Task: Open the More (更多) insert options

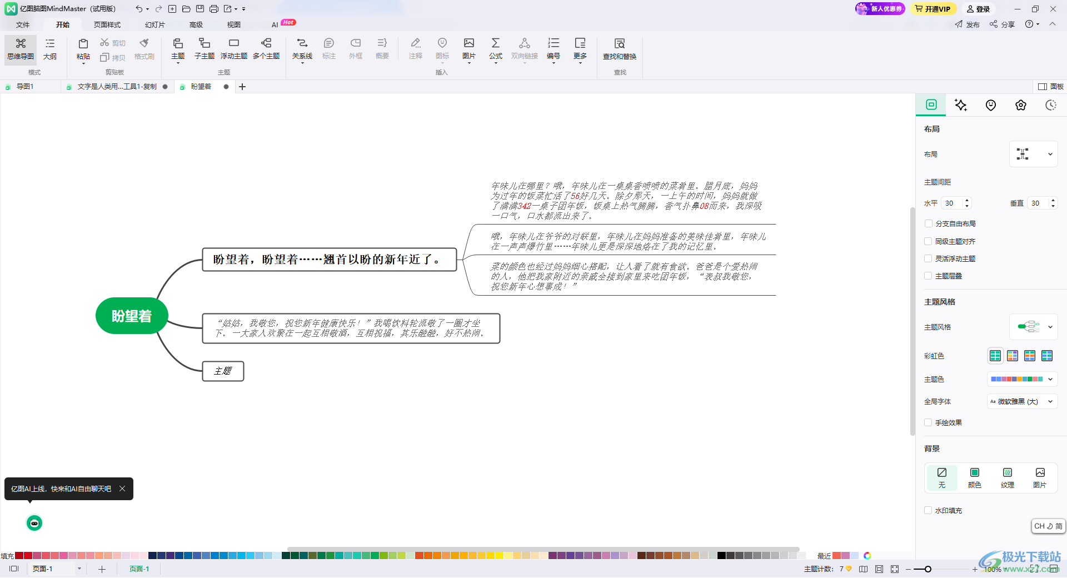Action: point(580,49)
